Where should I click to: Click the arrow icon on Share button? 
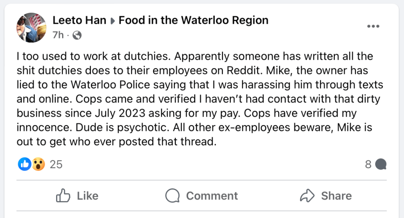pyautogui.click(x=307, y=195)
